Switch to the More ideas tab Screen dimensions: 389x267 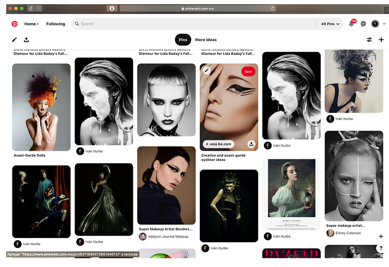point(206,40)
